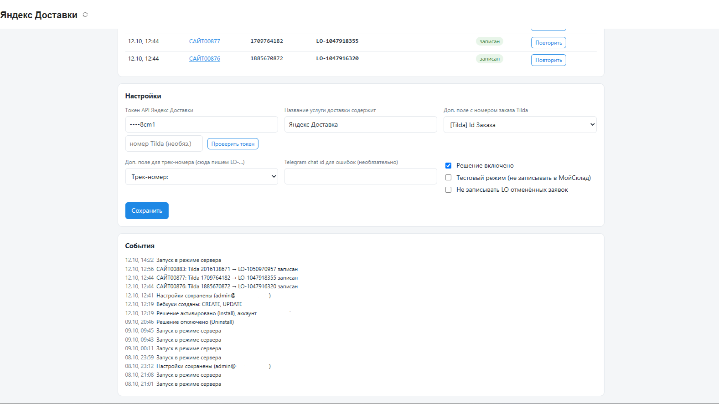Open order link САЙТ00877
The height and width of the screenshot is (404, 719).
point(205,41)
